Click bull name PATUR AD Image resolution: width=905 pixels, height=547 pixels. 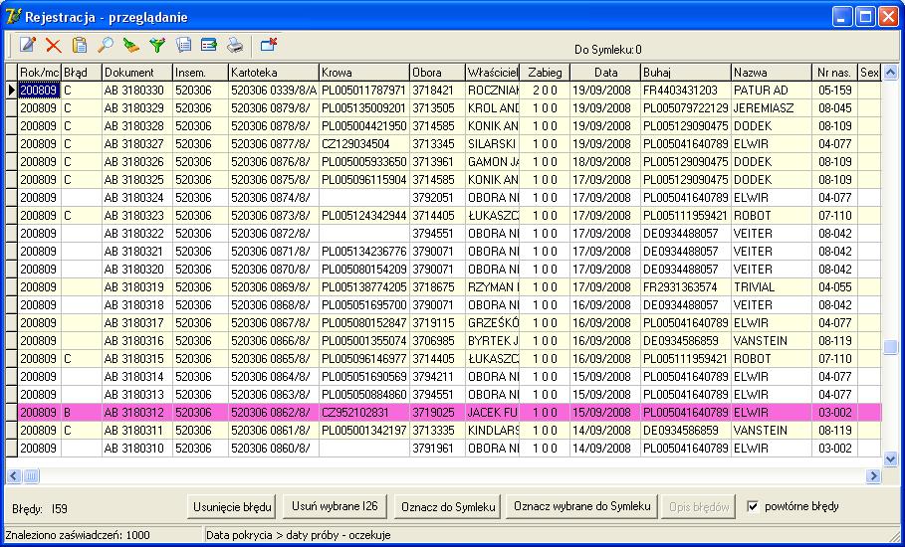[x=772, y=90]
